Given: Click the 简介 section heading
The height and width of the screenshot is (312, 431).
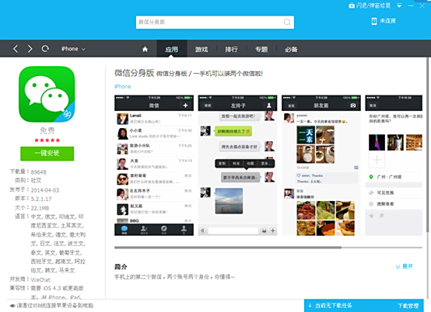Looking at the screenshot, I should [x=121, y=266].
